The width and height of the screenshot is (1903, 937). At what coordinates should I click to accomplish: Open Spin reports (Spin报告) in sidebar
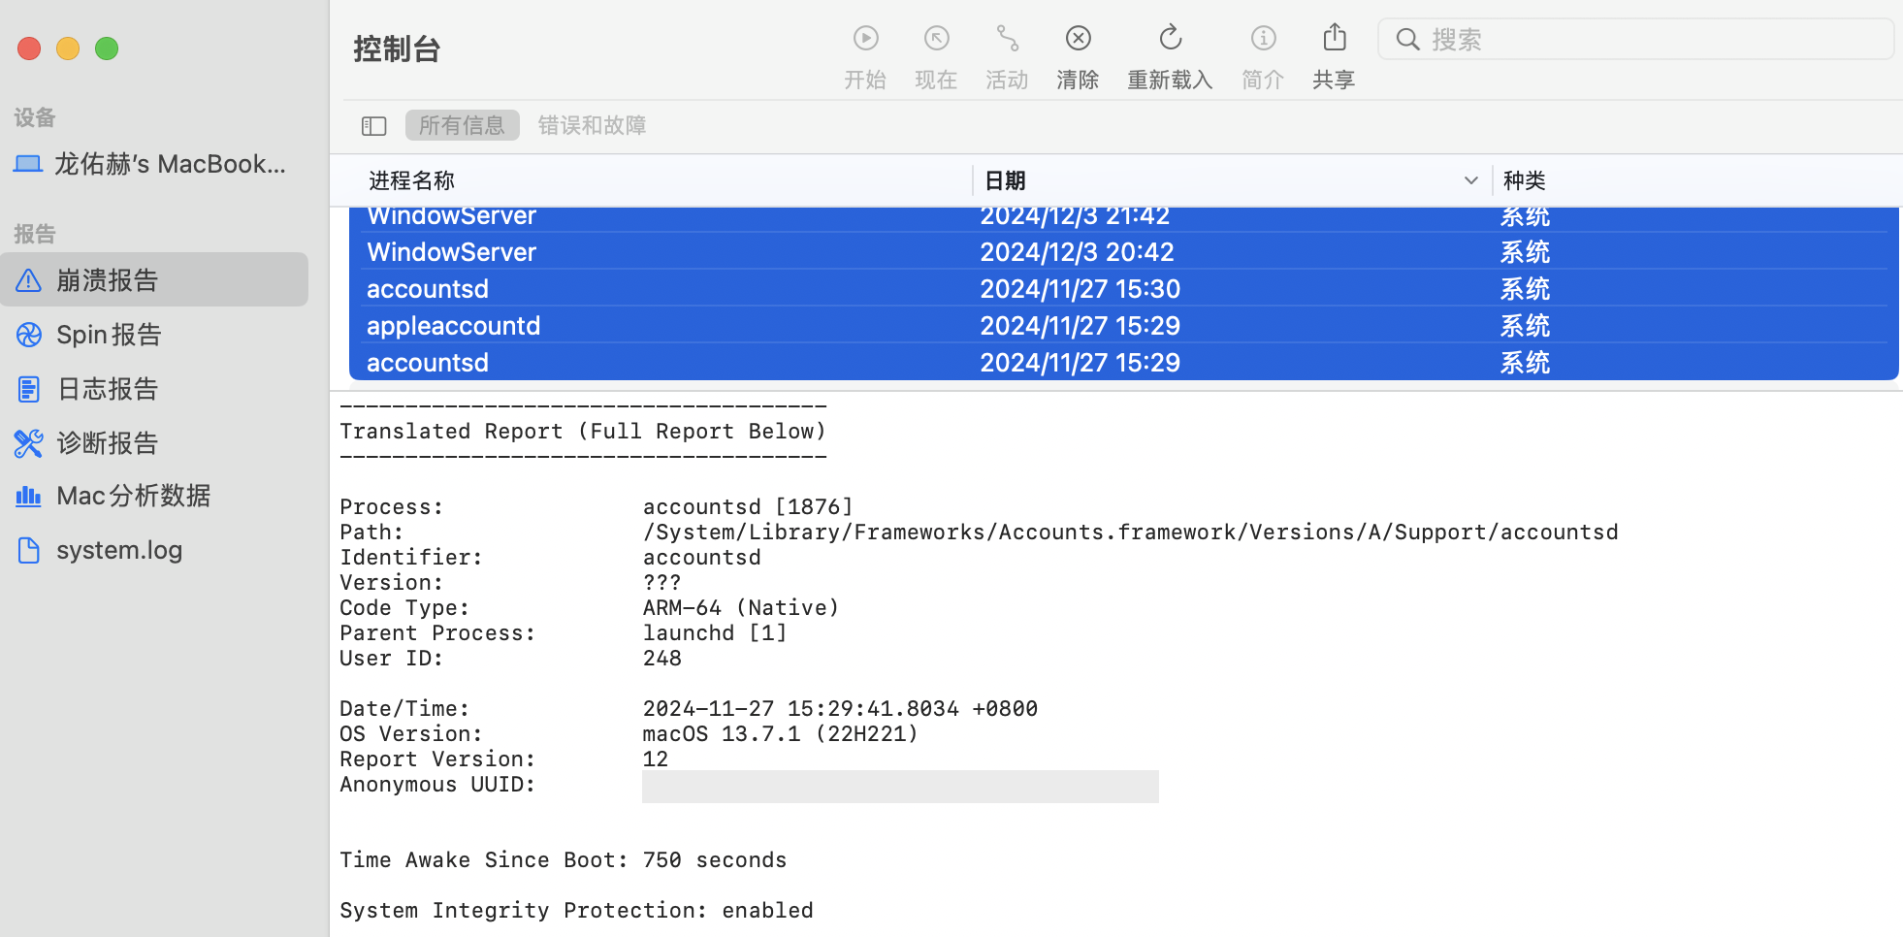[x=109, y=335]
